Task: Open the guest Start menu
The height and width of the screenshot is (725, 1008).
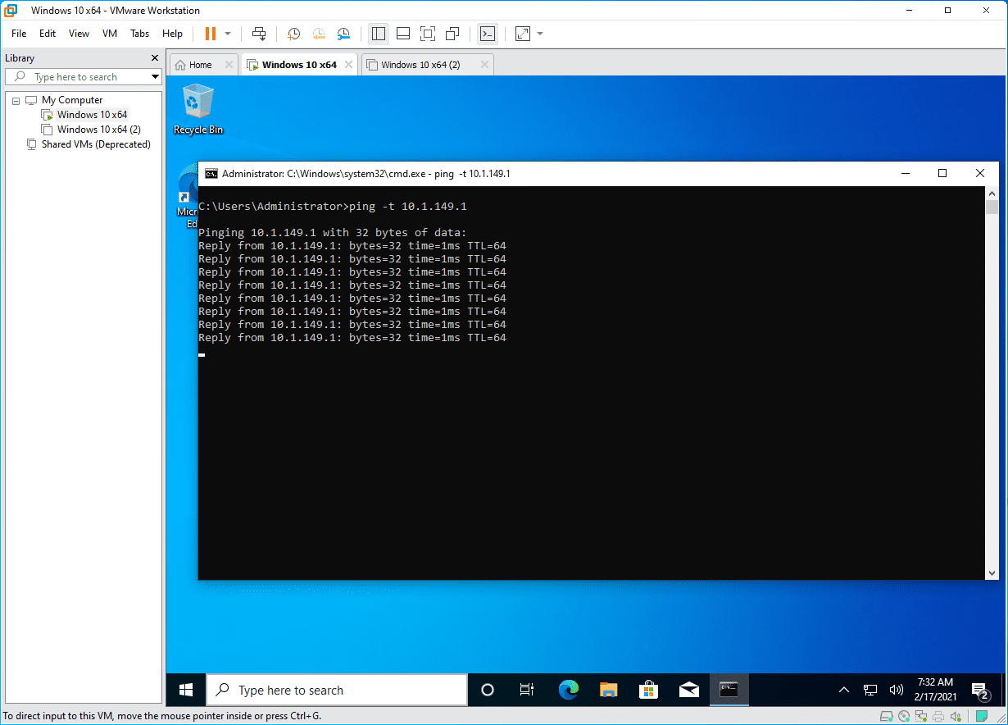Action: point(186,690)
